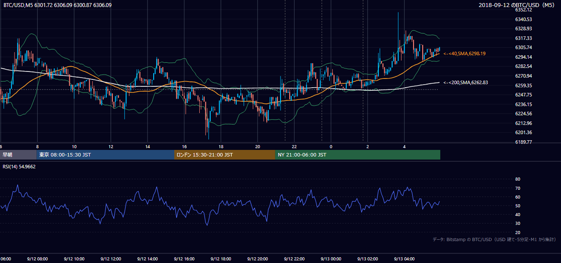Click the hour 14 tick under price chart

(147, 147)
